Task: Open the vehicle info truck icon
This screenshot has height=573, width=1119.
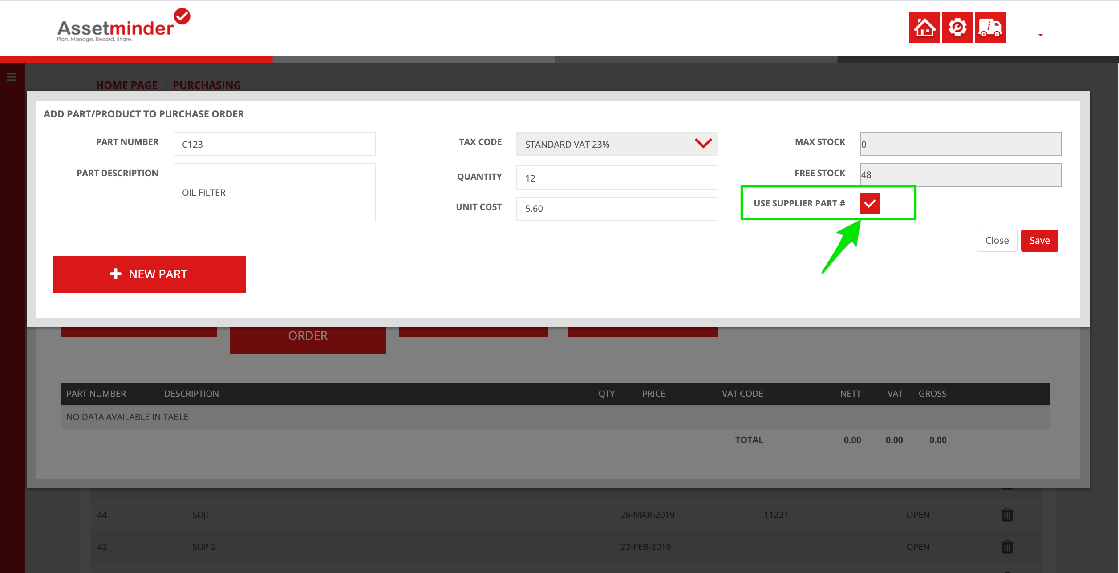Action: point(990,27)
